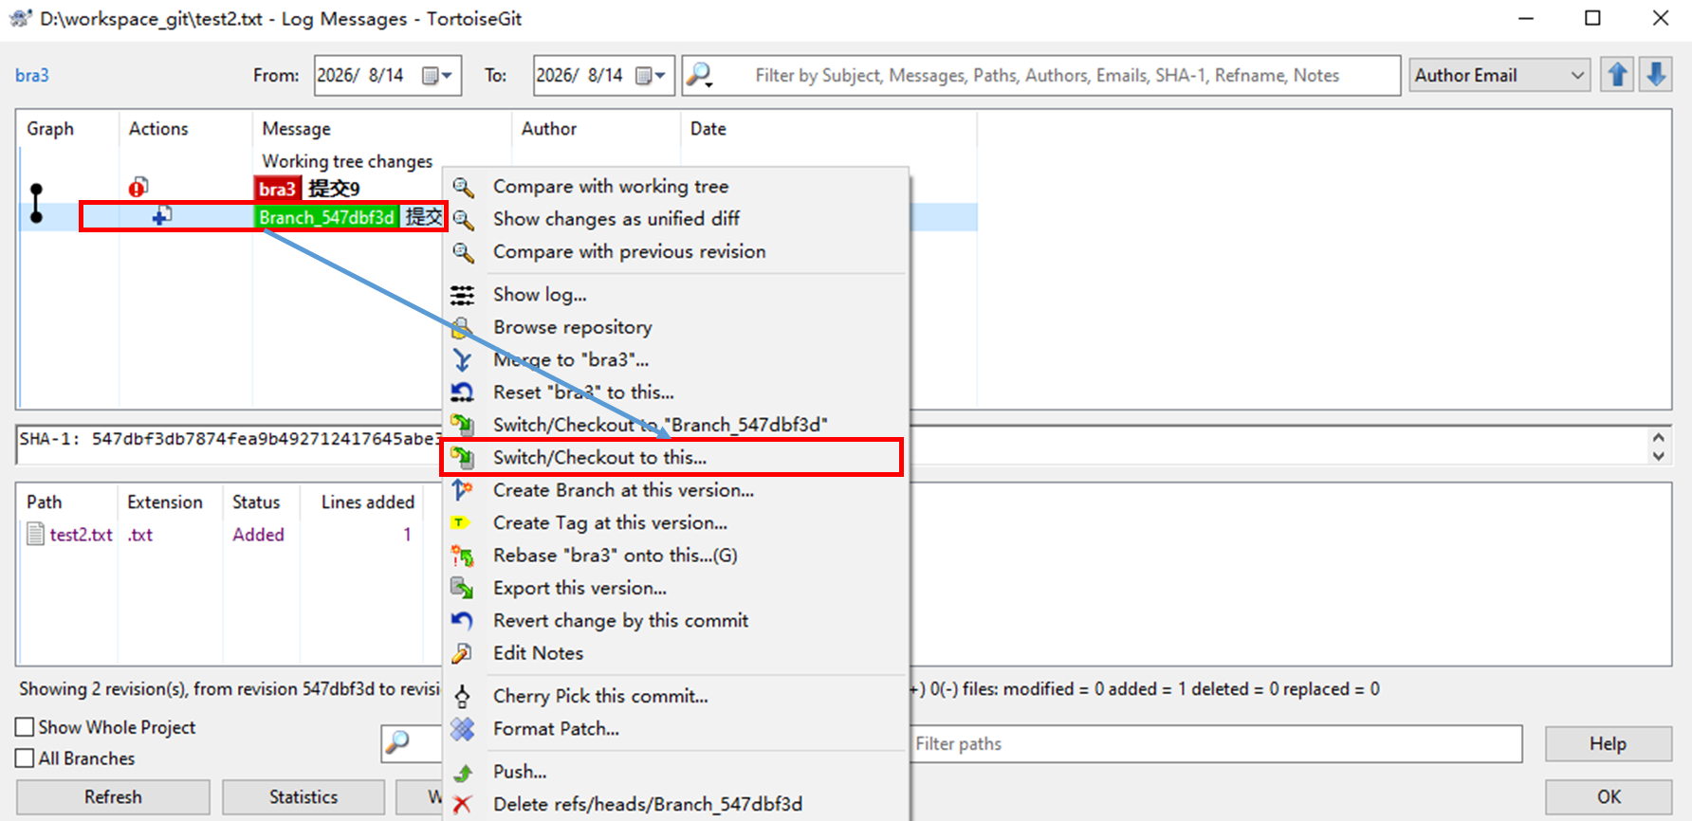Click the Format Patch icon
1692x821 pixels.
pyautogui.click(x=463, y=729)
